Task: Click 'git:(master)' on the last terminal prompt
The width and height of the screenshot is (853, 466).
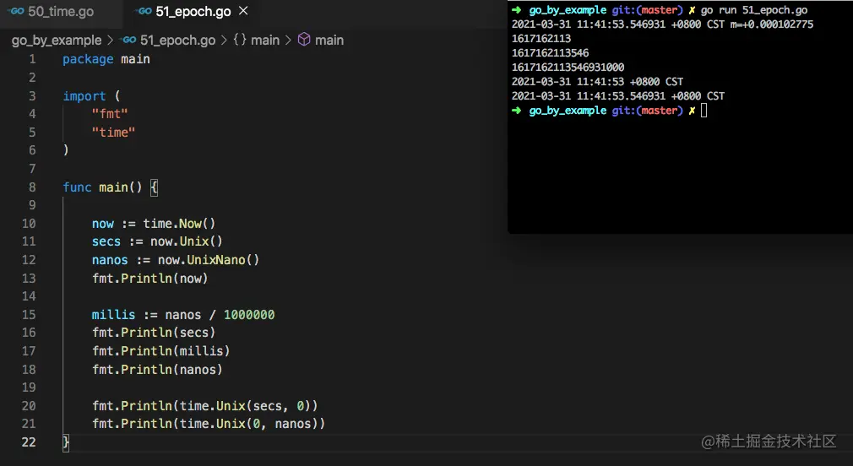Action: [x=648, y=111]
